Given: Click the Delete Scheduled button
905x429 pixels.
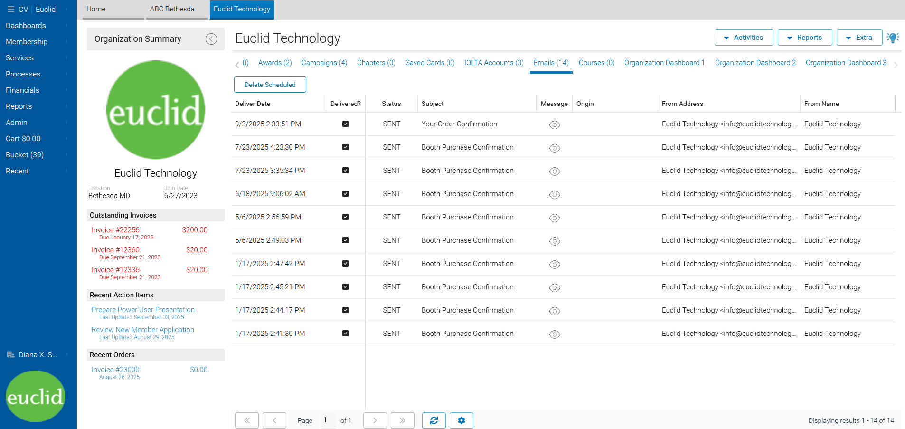Looking at the screenshot, I should (x=270, y=85).
